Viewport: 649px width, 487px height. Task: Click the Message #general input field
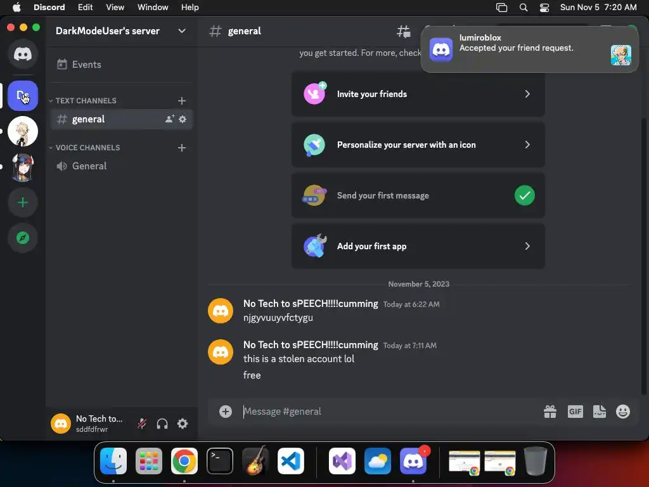click(x=389, y=412)
